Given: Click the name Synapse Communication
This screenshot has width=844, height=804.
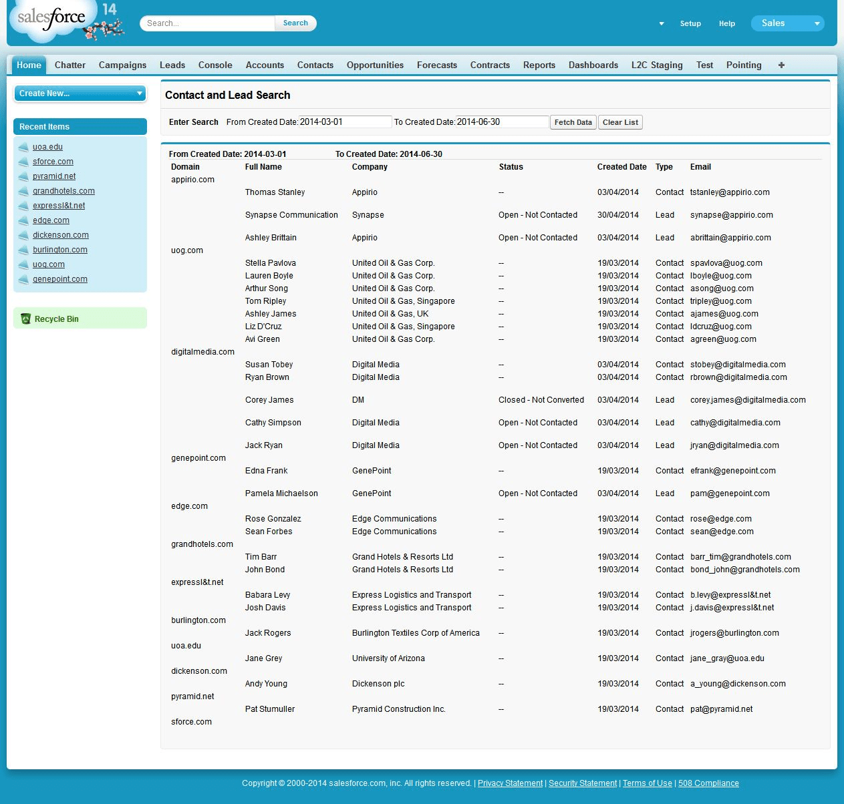Looking at the screenshot, I should (x=291, y=215).
